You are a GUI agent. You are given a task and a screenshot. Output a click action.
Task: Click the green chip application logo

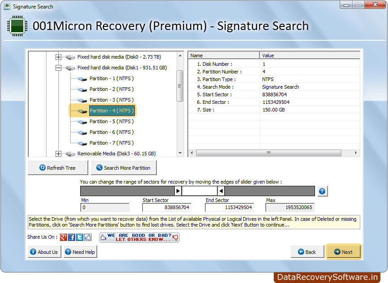point(17,26)
